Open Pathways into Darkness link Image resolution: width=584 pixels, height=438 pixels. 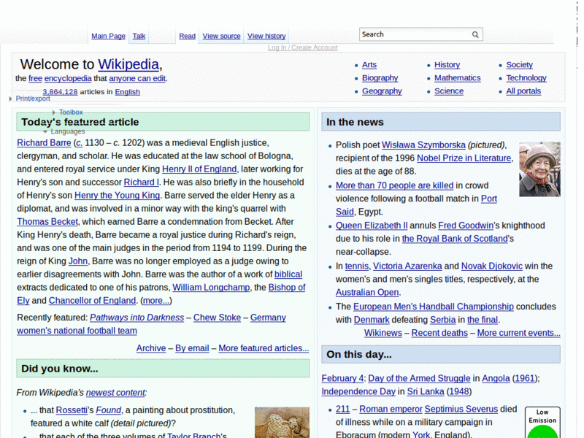(137, 318)
